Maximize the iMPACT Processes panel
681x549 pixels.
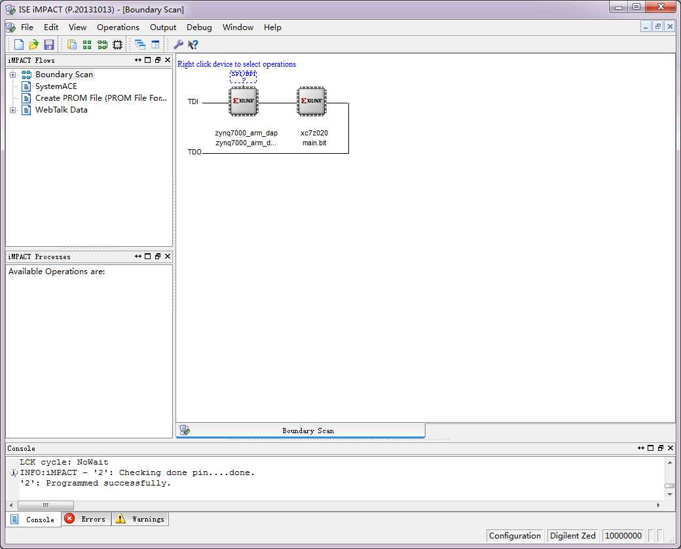click(x=148, y=256)
